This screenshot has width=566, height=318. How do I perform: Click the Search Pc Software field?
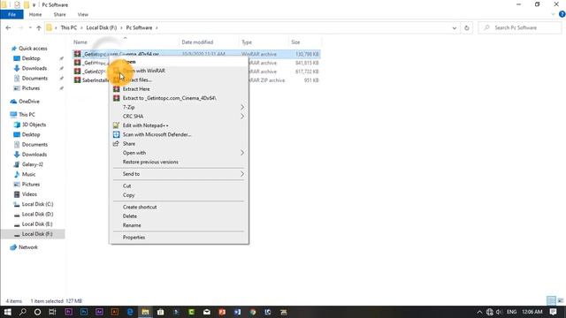(520, 27)
